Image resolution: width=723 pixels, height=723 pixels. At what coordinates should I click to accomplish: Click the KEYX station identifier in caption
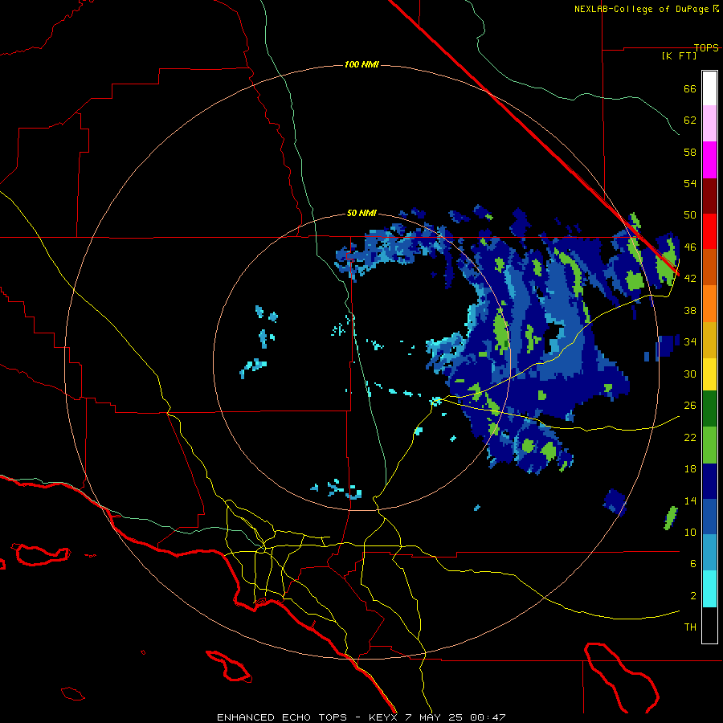tap(382, 717)
